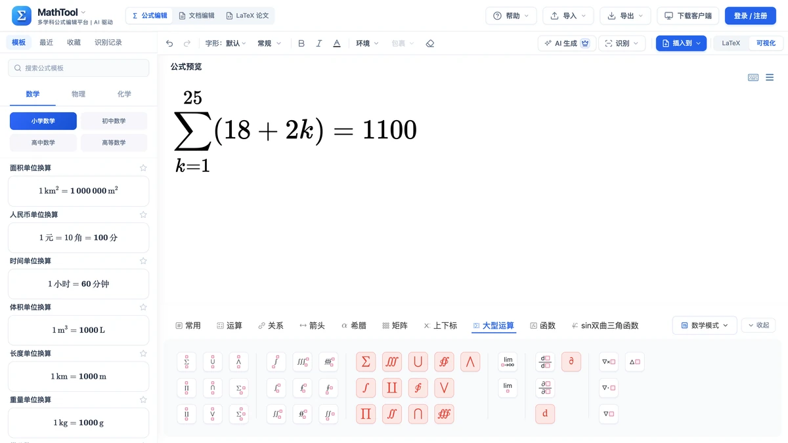Switch to the LaTeX 论文 tab
Image resolution: width=788 pixels, height=443 pixels.
point(247,16)
